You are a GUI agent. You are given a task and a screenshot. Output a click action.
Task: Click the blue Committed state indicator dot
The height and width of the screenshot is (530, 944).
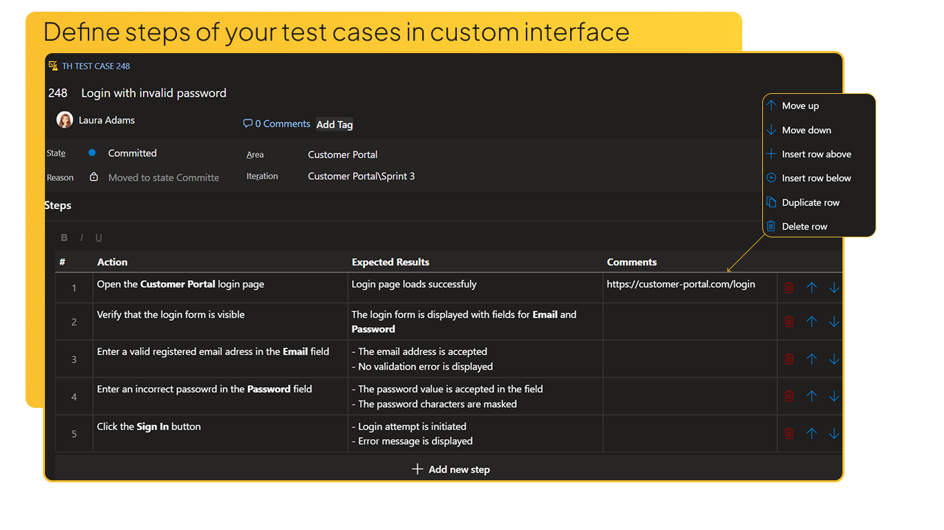pyautogui.click(x=93, y=153)
